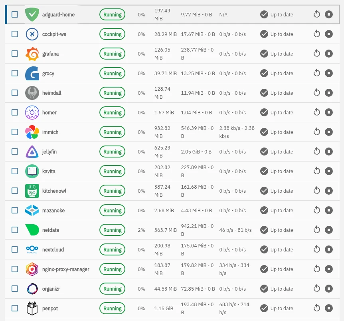Click the Up to date checkmark for grocy
The image size is (344, 321).
(264, 73)
